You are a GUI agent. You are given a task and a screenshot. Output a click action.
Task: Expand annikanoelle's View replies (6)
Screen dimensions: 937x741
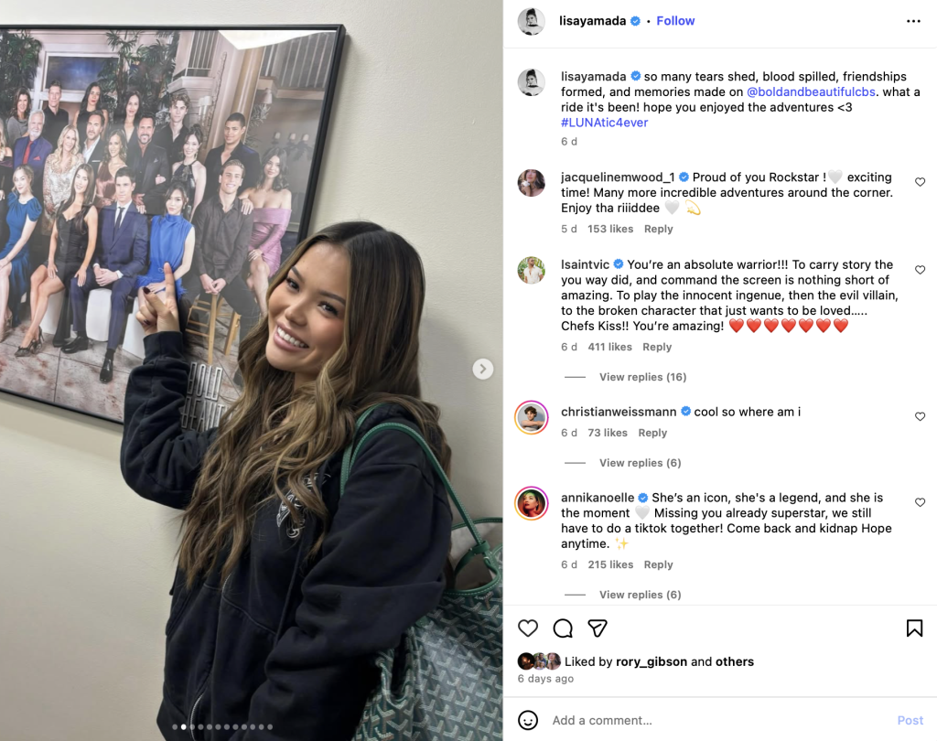[x=640, y=595]
